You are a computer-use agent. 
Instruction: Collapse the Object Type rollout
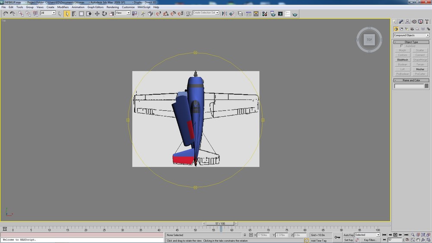click(x=411, y=42)
